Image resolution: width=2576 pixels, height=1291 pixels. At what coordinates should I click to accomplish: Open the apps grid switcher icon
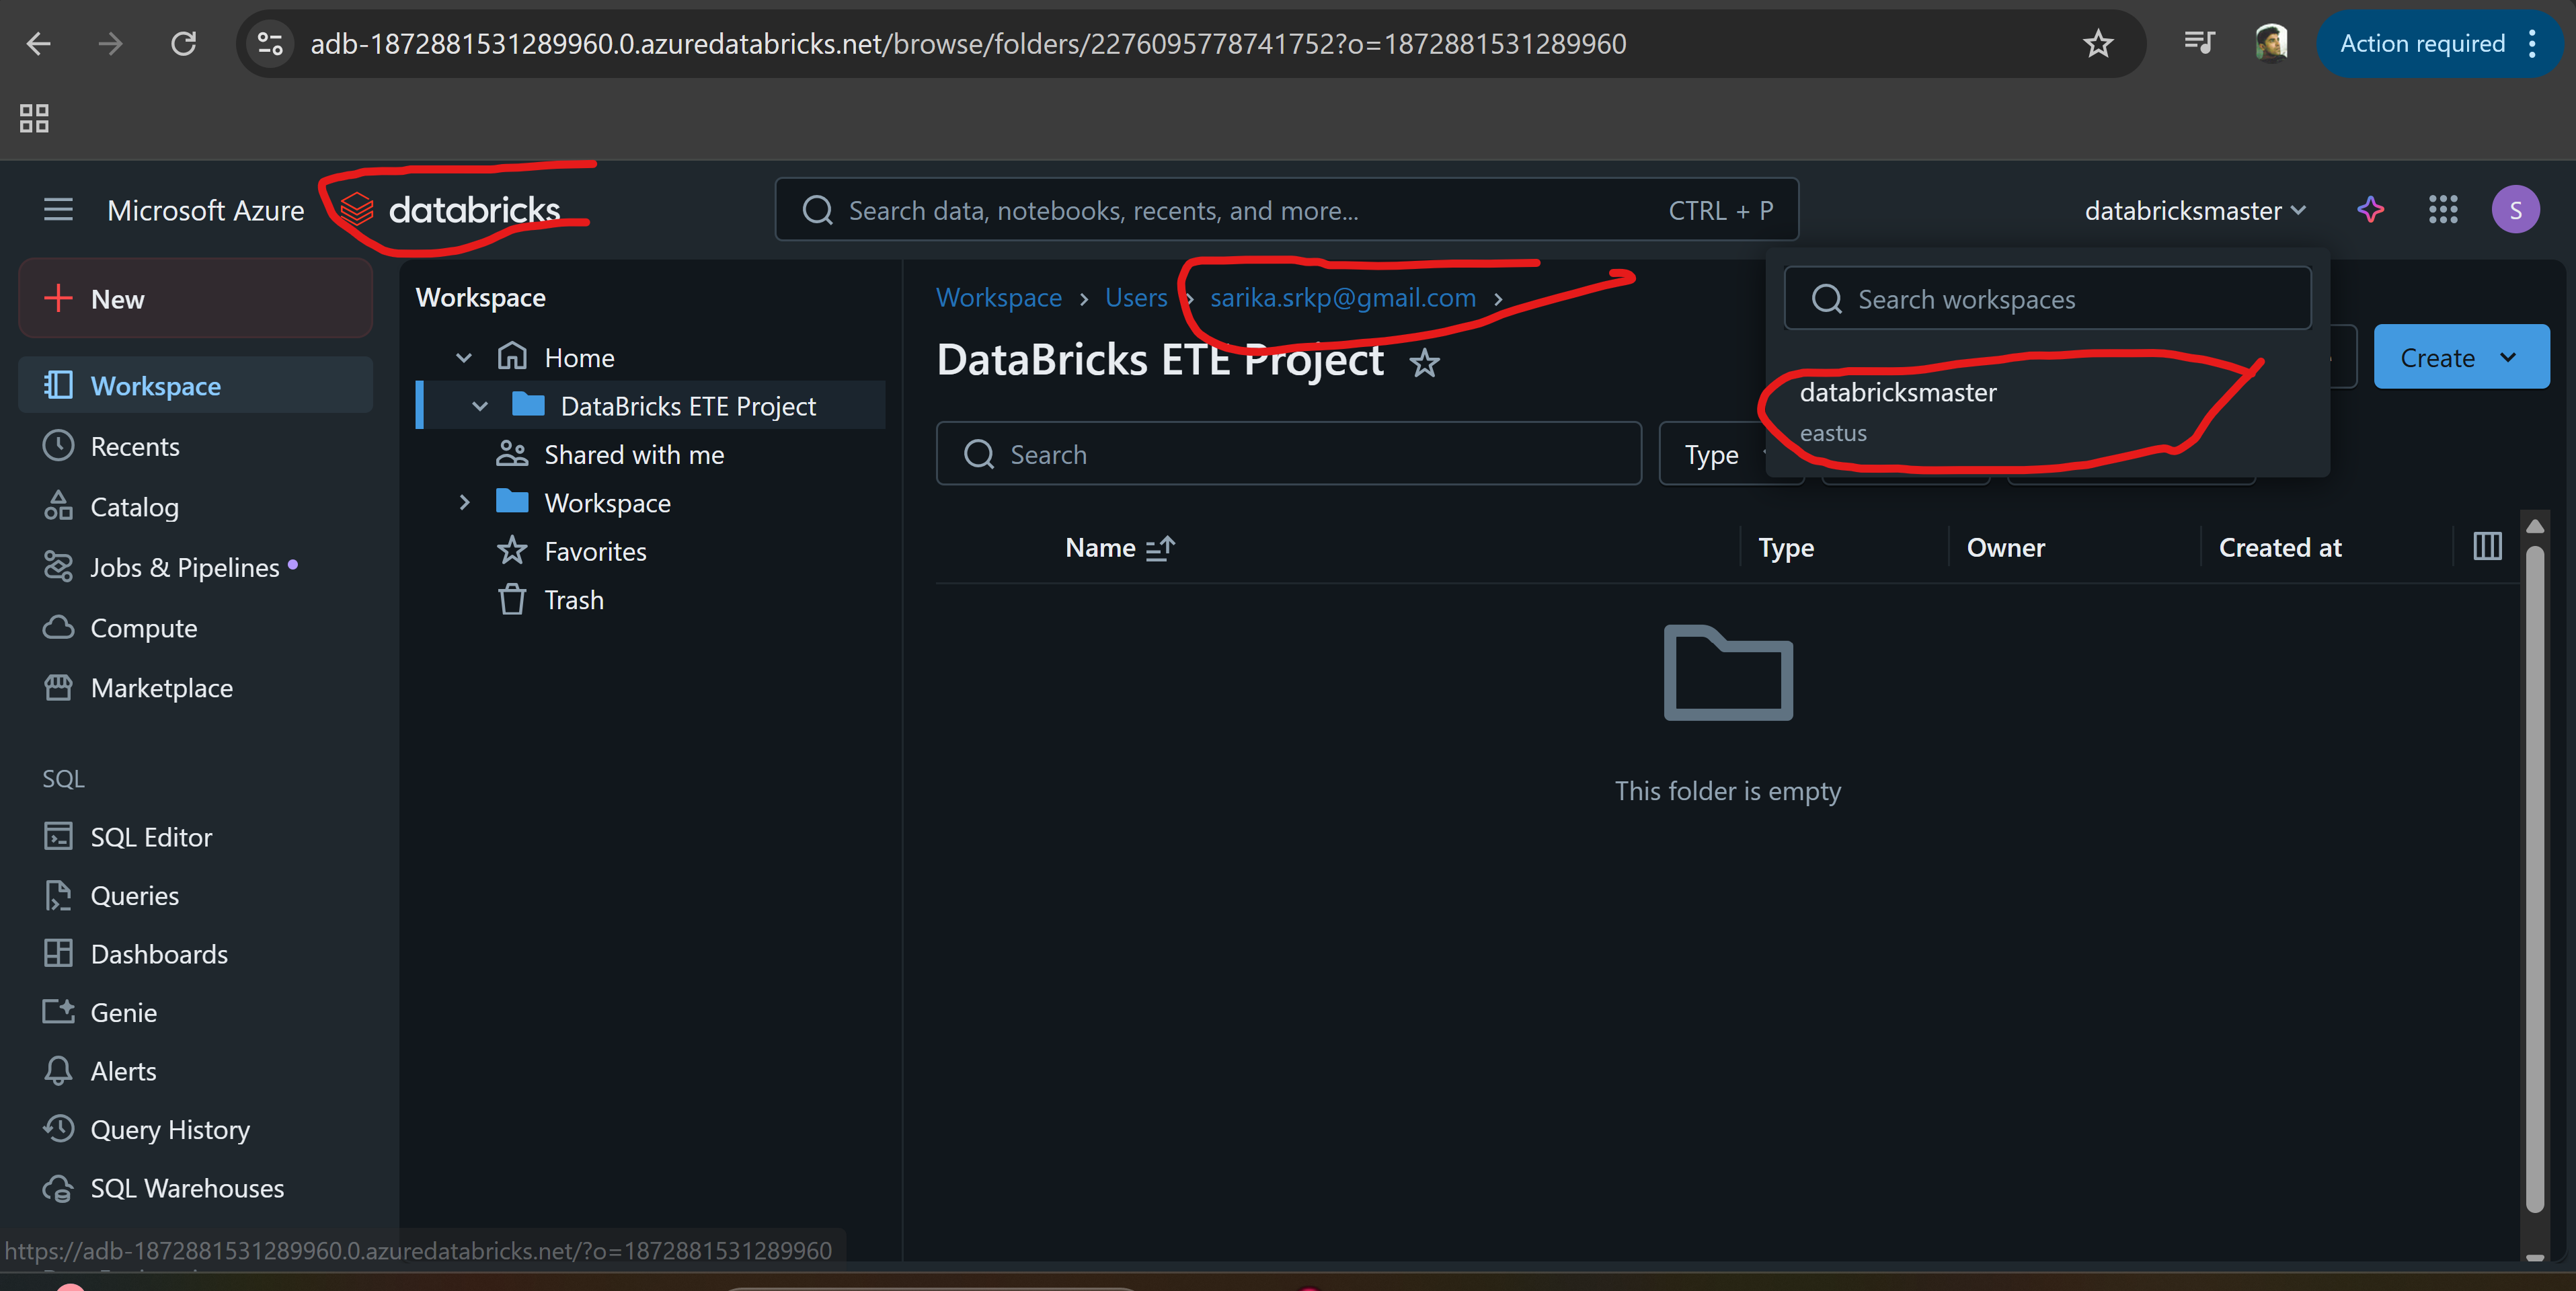(2442, 210)
